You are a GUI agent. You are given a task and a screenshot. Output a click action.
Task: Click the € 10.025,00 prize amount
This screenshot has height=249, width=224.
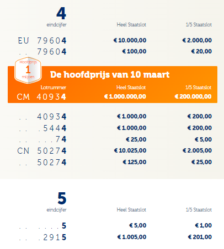coord(130,150)
